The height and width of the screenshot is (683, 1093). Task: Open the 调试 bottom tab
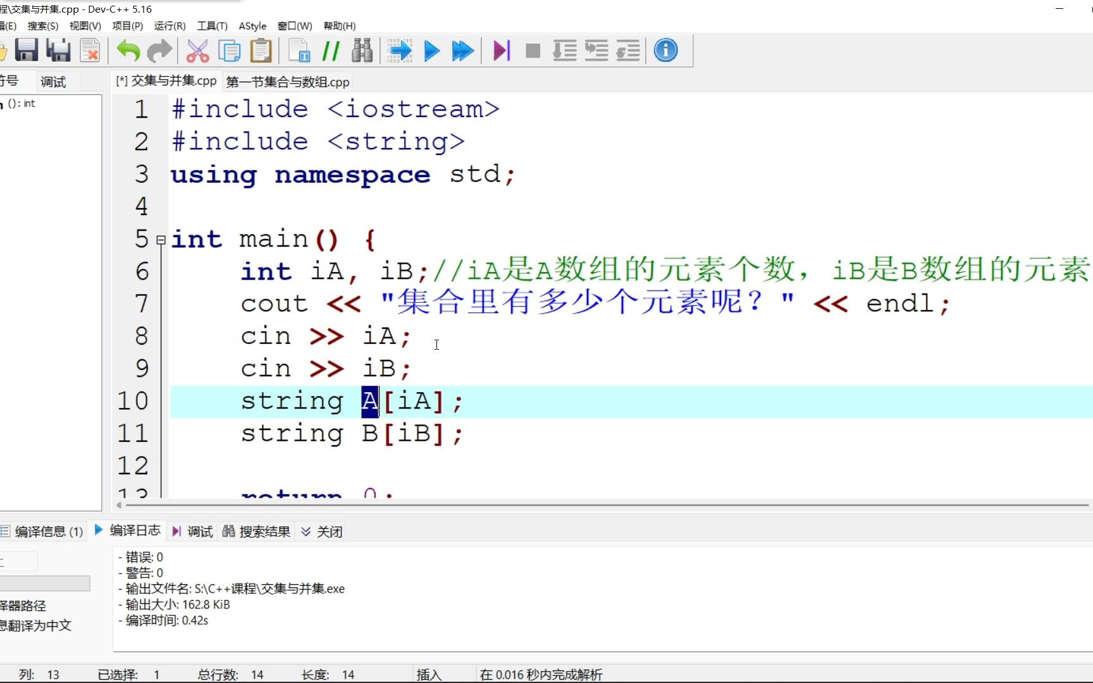click(192, 531)
